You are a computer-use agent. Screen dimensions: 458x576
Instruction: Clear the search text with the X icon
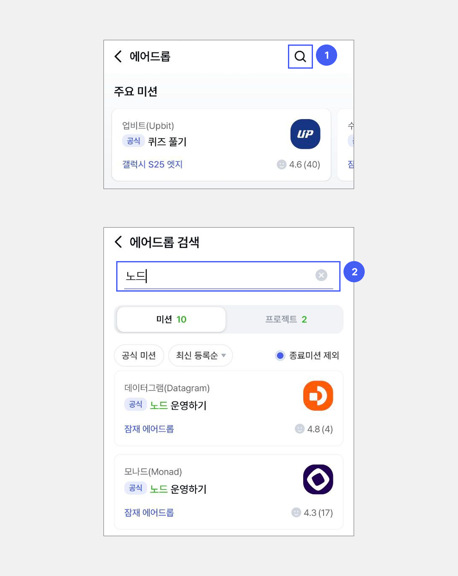321,275
